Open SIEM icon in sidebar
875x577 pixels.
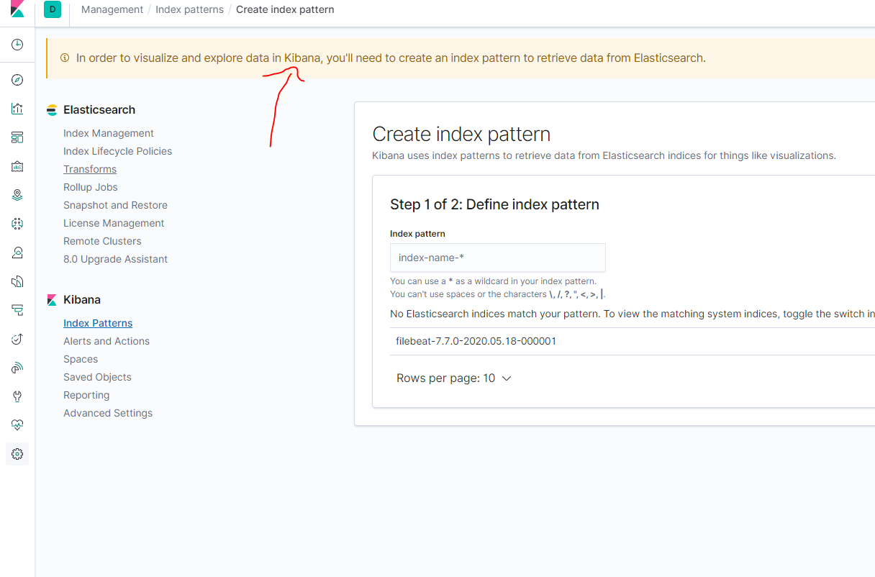point(17,368)
